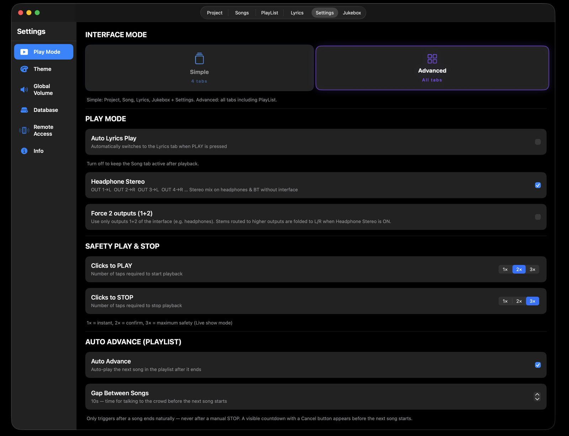Open the Lyrics tab
This screenshot has height=436, width=569.
point(297,13)
